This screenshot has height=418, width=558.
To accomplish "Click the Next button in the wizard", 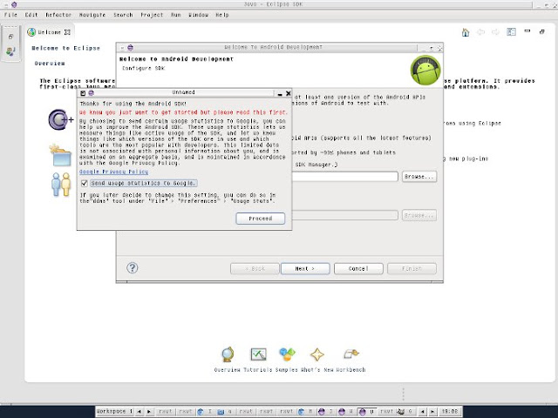I will pyautogui.click(x=305, y=268).
